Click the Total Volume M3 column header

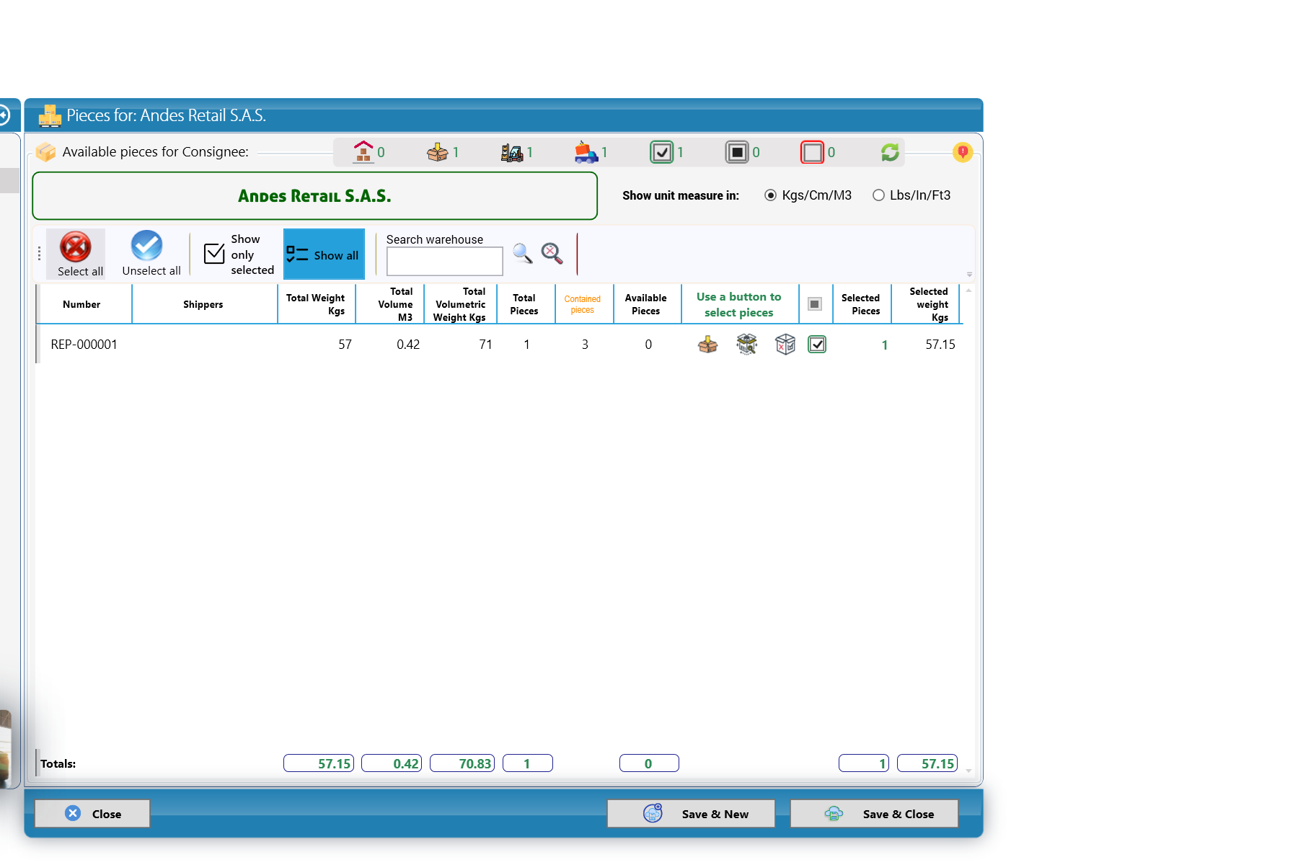click(389, 304)
